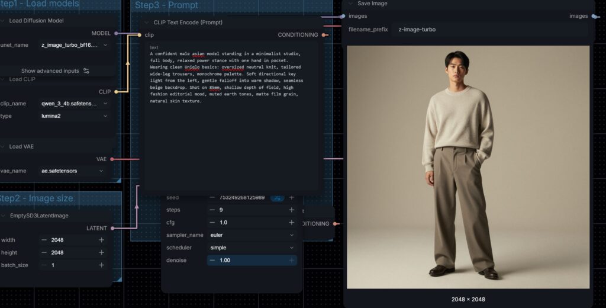Click the filename_prefix z-image-turbo field
Image resolution: width=606 pixels, height=308 pixels.
tap(490, 30)
